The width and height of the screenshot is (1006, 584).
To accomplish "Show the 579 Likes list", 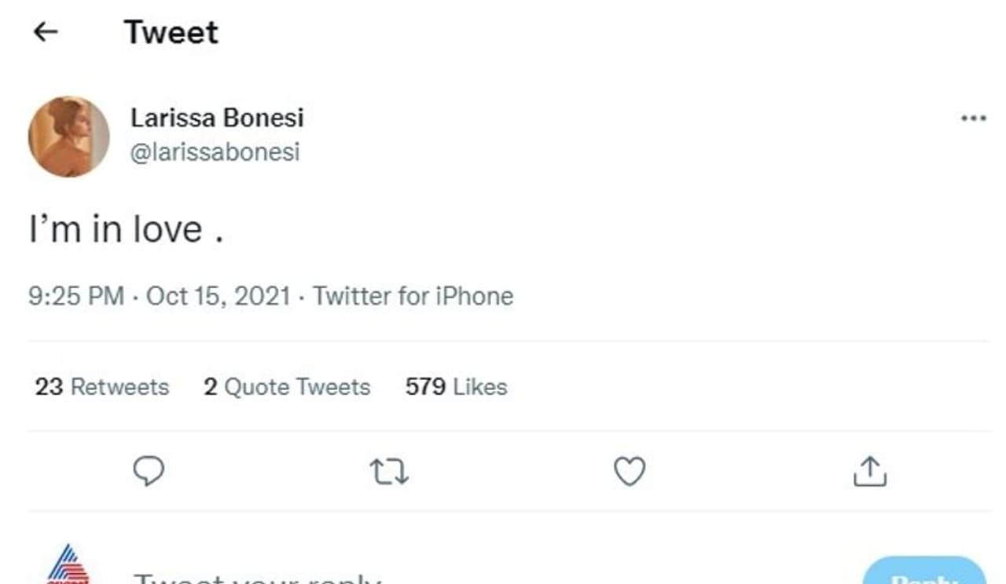I will 456,387.
